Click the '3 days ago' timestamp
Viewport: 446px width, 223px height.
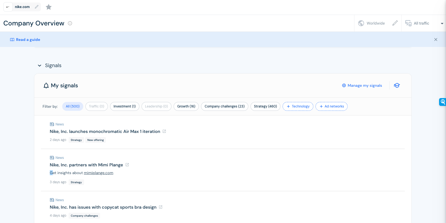click(58, 182)
